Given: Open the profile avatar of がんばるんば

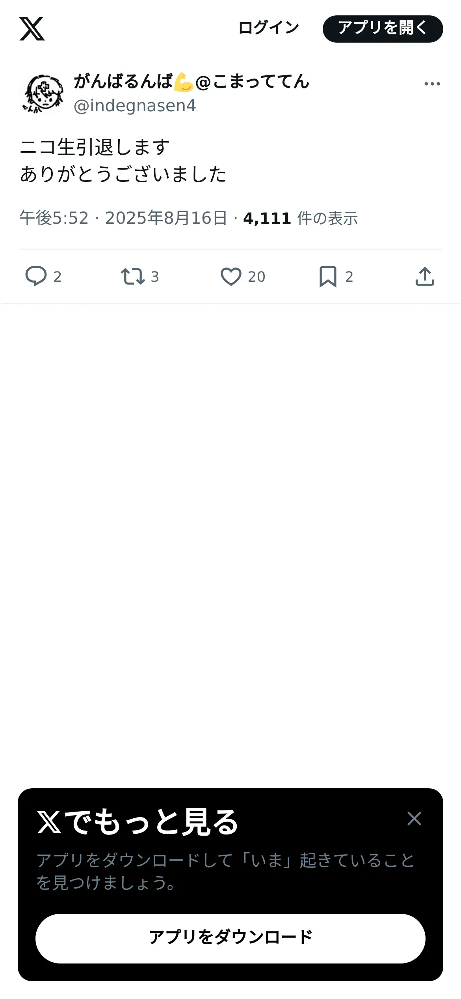Looking at the screenshot, I should pos(42,93).
